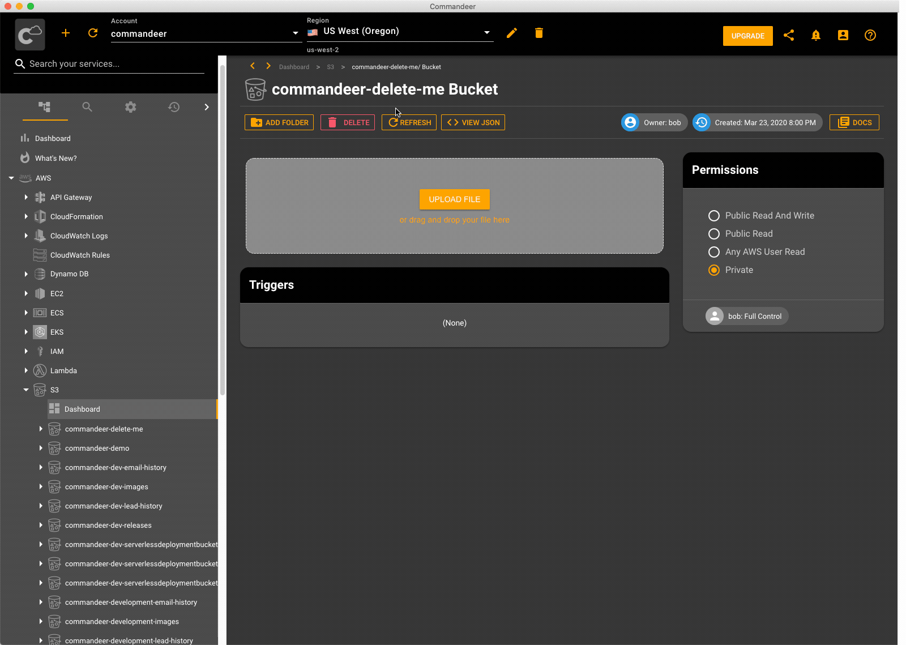Select S3 Dashboard in the tree
906x645 pixels.
132,409
